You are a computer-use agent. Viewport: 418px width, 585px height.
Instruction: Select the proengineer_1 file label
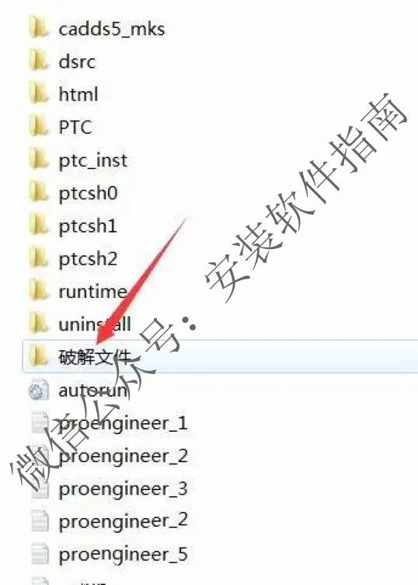click(123, 424)
